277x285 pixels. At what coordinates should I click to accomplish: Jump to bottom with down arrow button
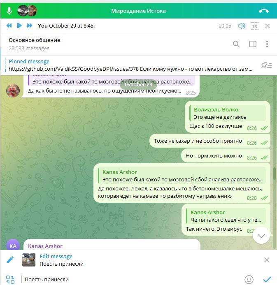point(261,236)
